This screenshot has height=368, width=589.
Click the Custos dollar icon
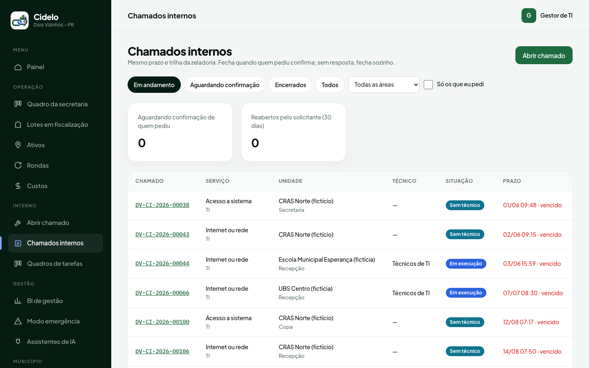coord(18,186)
